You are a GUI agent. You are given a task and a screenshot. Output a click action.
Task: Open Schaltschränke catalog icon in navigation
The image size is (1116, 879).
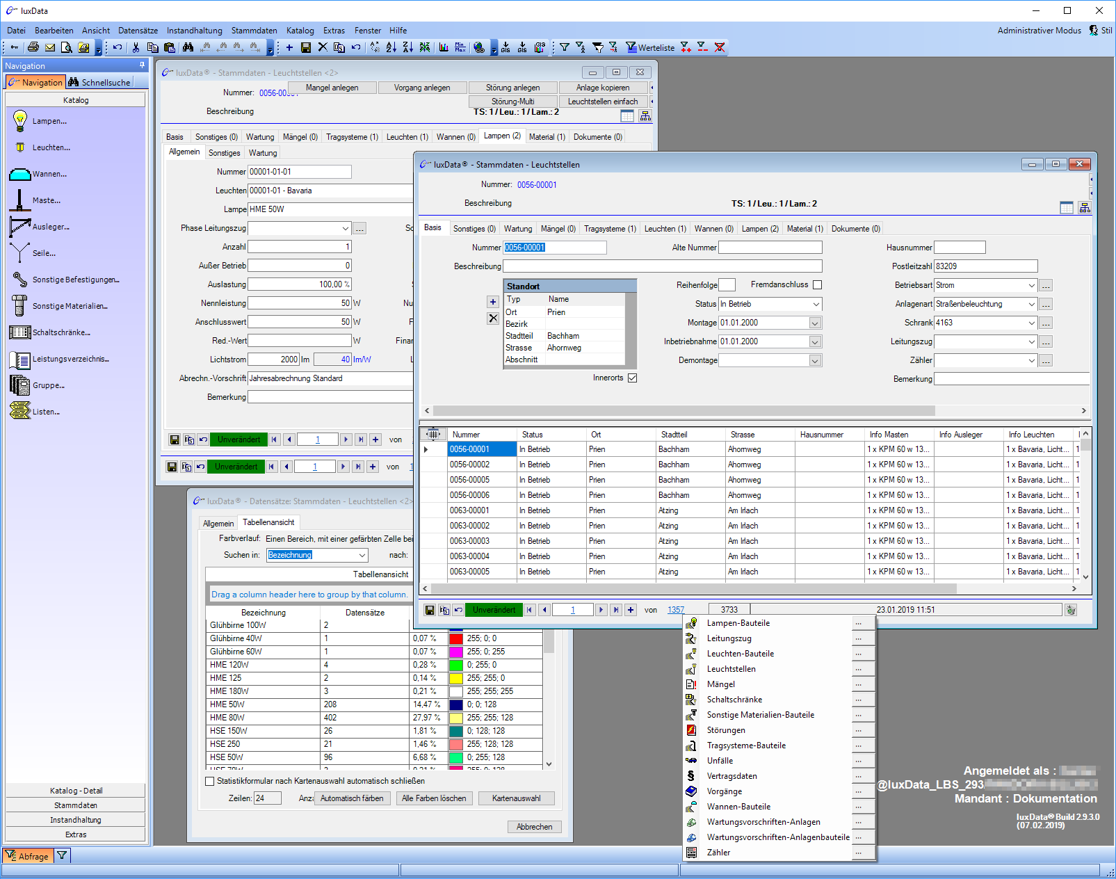20,332
